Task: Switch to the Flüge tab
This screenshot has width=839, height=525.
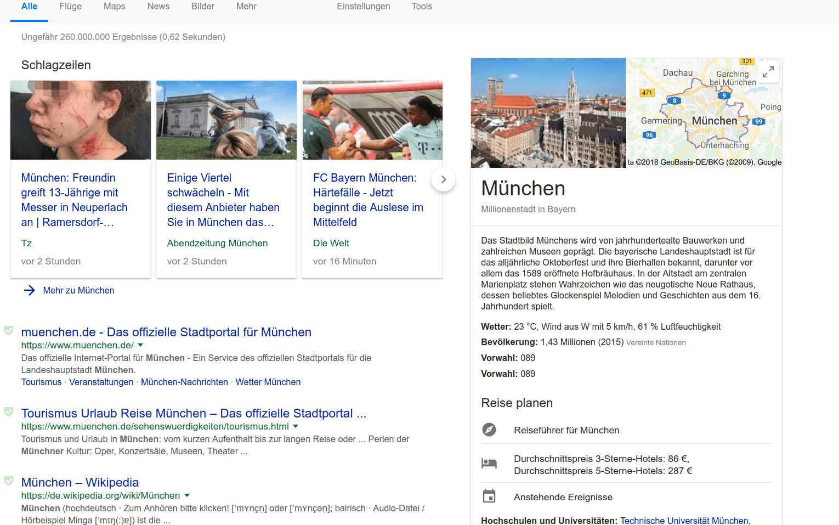Action: click(x=71, y=7)
